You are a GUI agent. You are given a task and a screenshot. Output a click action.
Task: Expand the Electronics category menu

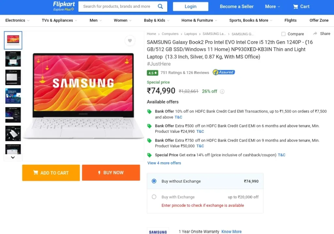(x=17, y=20)
